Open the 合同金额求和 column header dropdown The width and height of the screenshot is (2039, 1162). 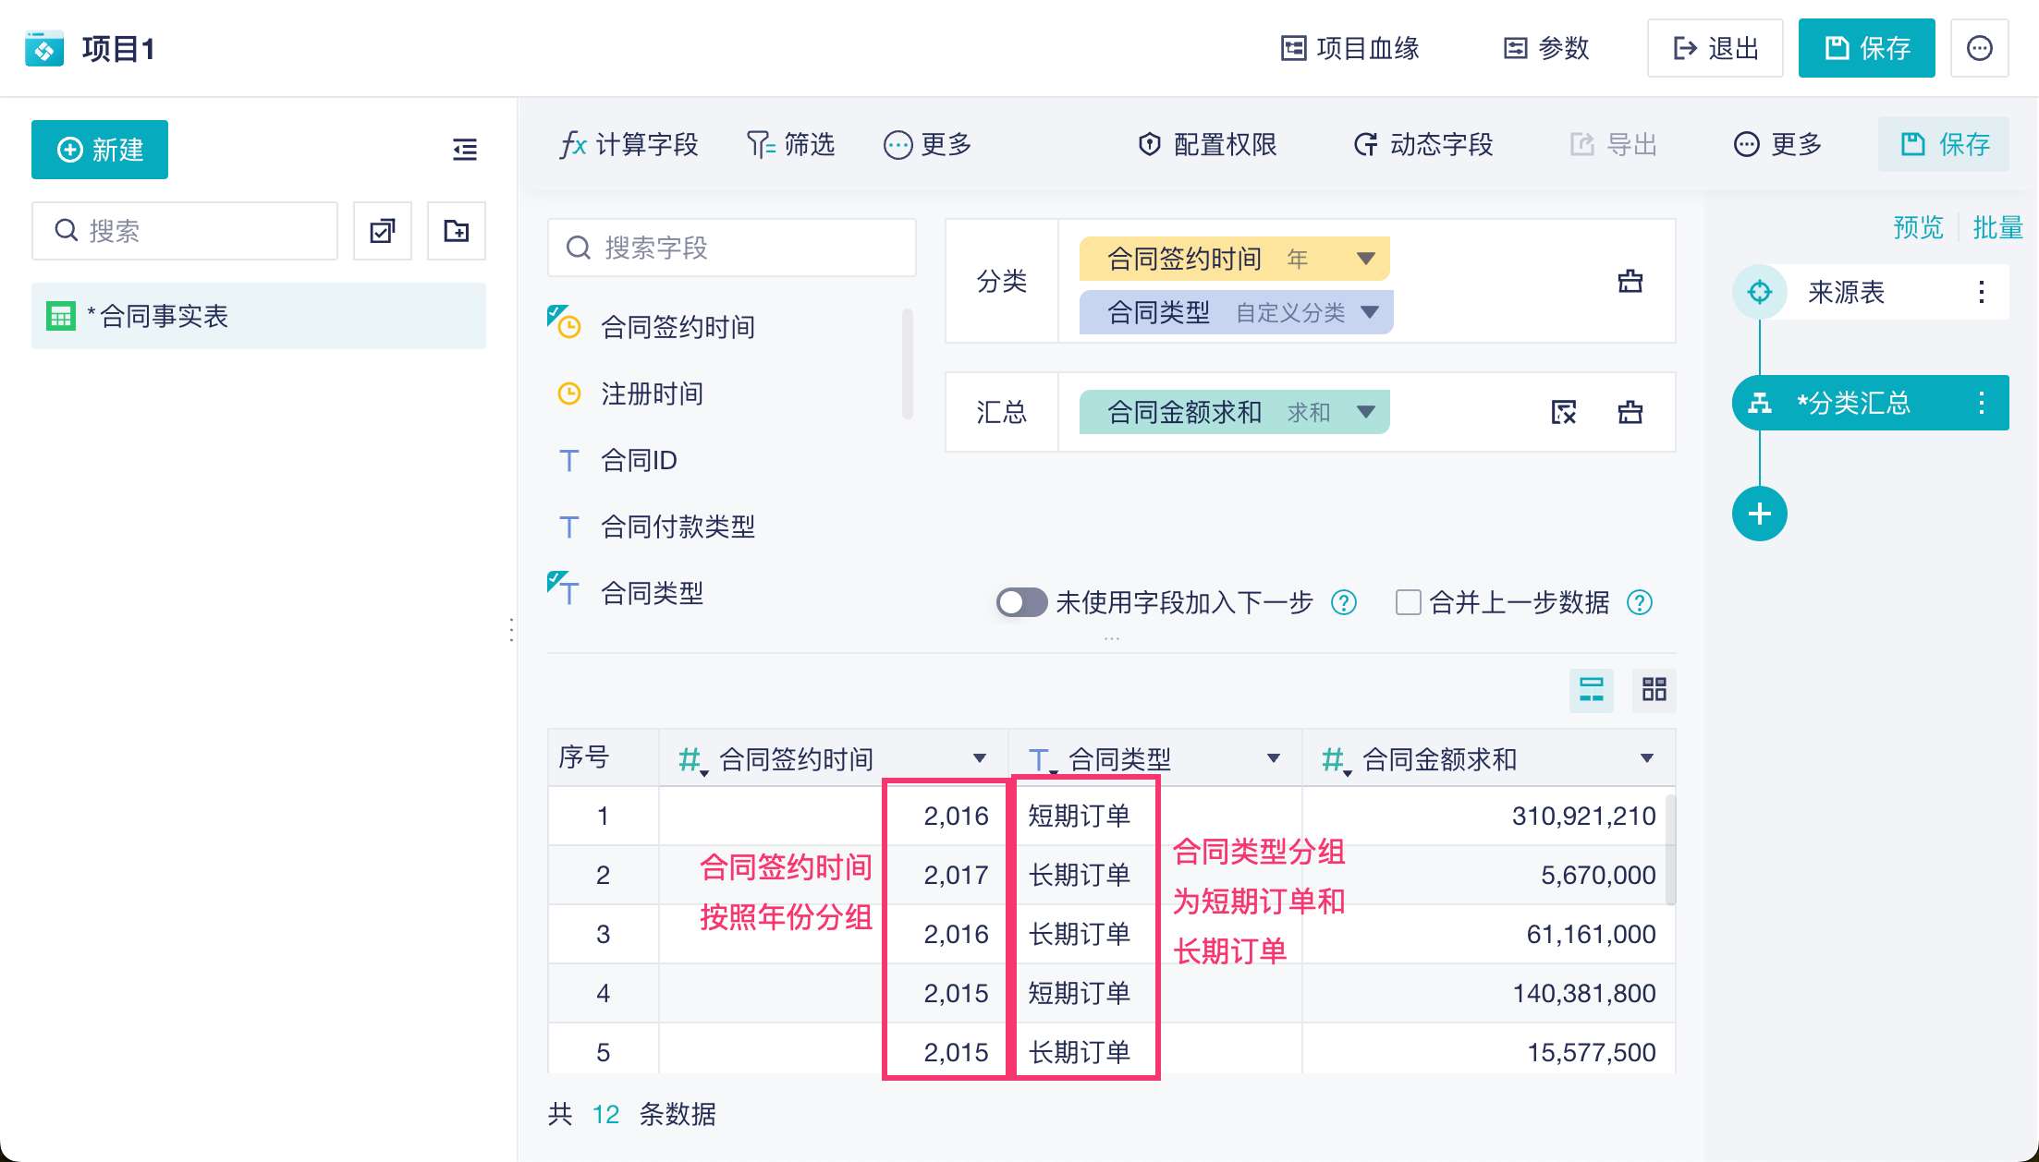tap(1646, 758)
